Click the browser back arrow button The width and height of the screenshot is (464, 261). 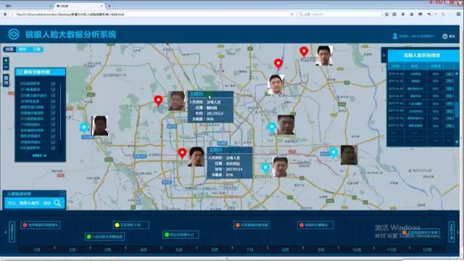click(x=5, y=14)
